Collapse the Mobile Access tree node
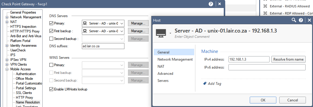 7,69
